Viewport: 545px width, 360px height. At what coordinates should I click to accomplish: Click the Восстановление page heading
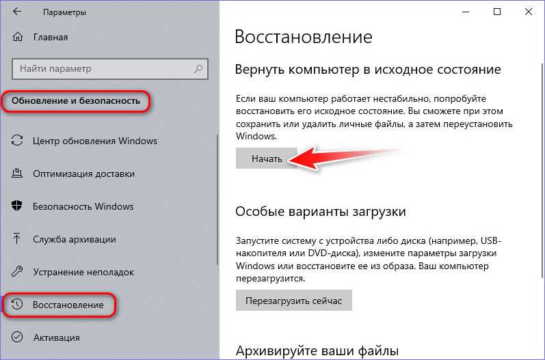pos(304,37)
